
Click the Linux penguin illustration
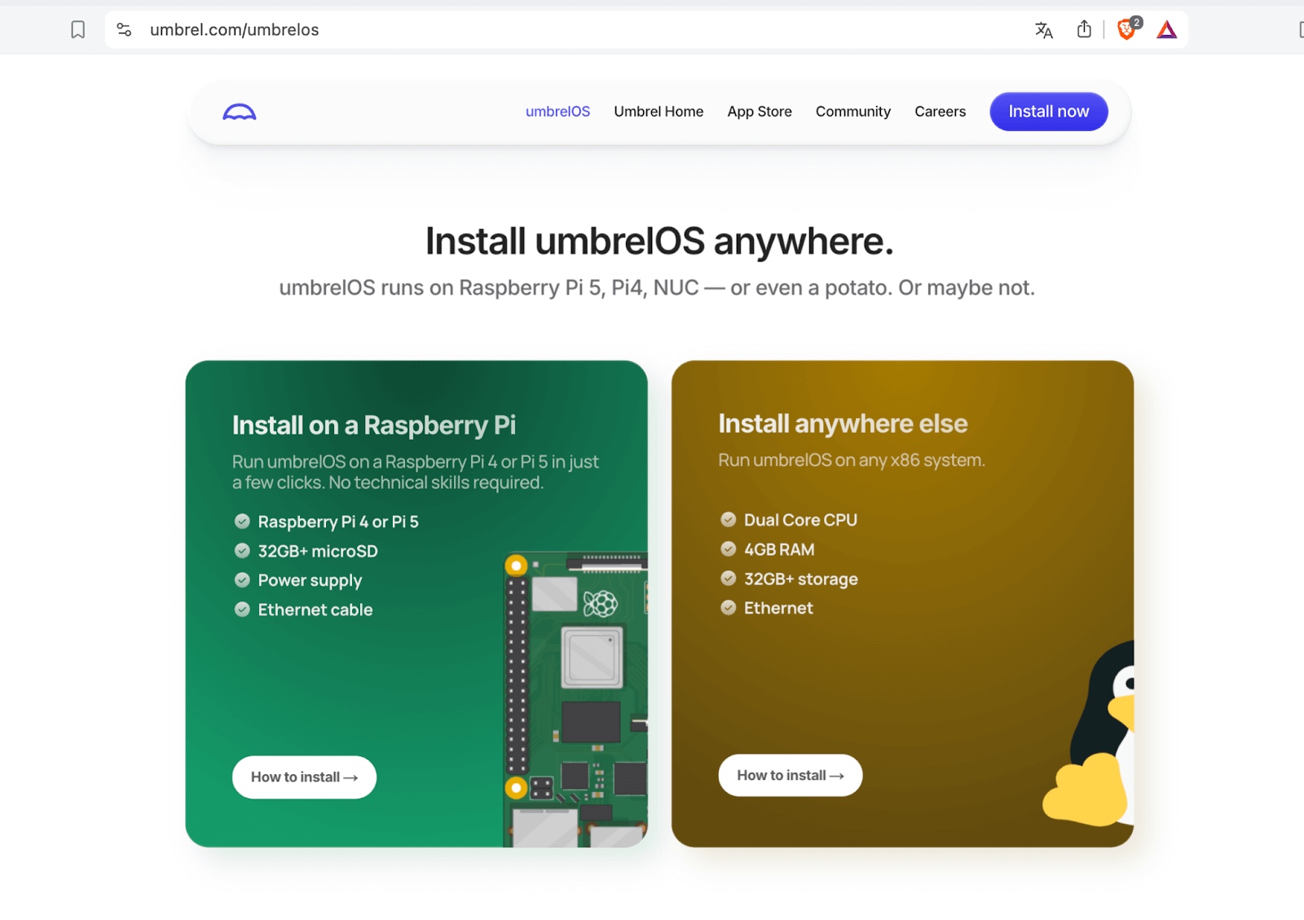coord(1089,733)
